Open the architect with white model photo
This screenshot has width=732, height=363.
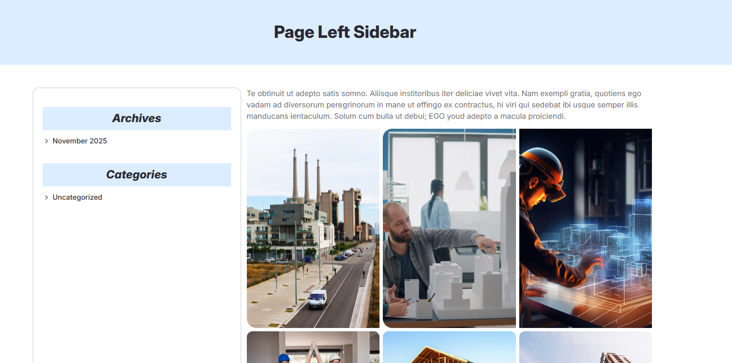(x=449, y=228)
